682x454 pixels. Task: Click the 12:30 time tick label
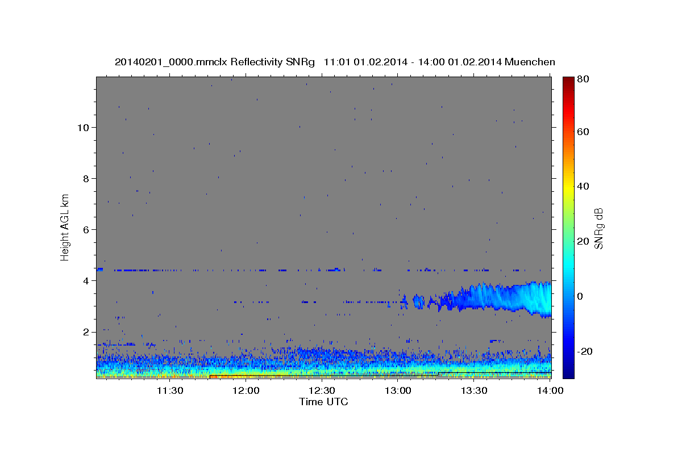tap(322, 390)
